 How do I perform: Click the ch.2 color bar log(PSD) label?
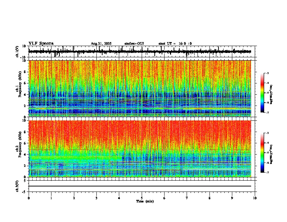[271, 154]
